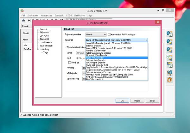Open the Súgó menu in the menu bar
This screenshot has width=190, height=133.
[x=90, y=15]
